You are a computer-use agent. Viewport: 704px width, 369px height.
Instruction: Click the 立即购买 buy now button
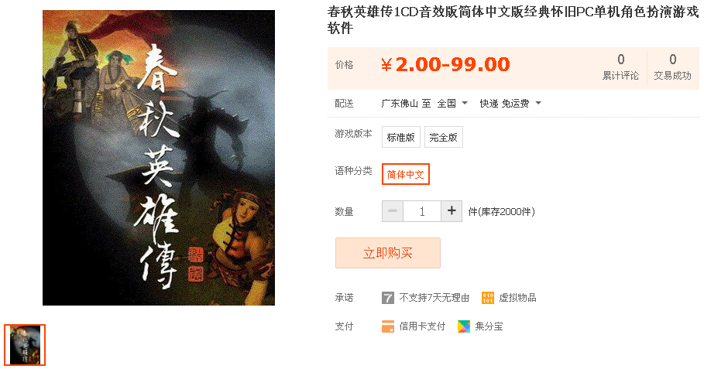click(x=388, y=253)
